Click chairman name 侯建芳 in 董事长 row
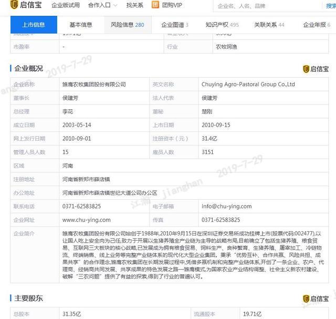 [x=70, y=98]
